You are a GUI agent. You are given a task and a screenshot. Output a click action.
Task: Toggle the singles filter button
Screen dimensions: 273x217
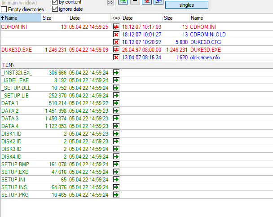coord(186,5)
